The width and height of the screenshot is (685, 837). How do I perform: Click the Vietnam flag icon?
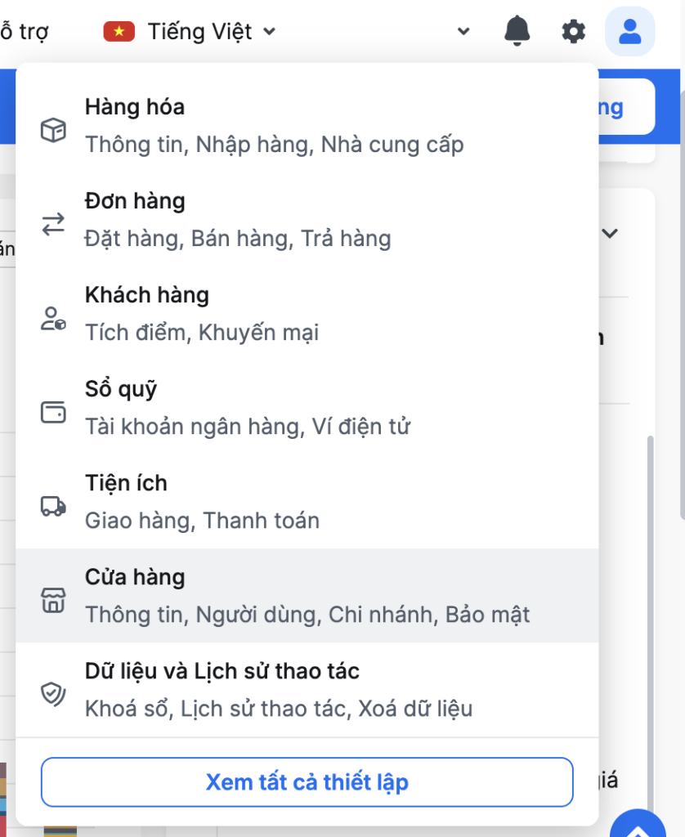[119, 32]
